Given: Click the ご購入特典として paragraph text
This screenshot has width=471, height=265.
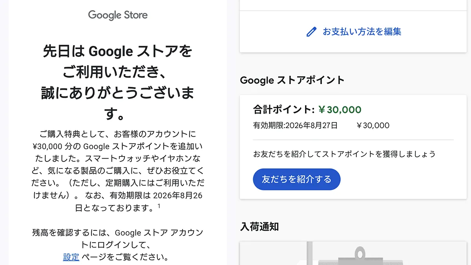Looking at the screenshot, I should click(118, 171).
